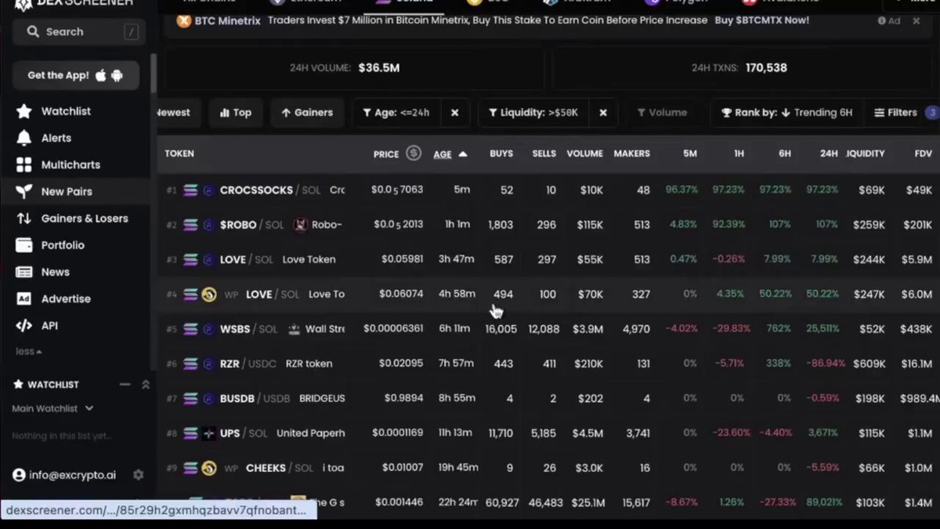Click the DEX icon in UPS row

point(209,433)
